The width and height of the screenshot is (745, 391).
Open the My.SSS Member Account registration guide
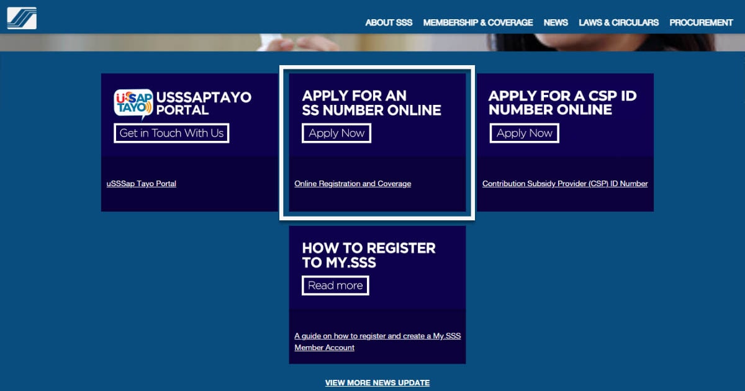(377, 341)
